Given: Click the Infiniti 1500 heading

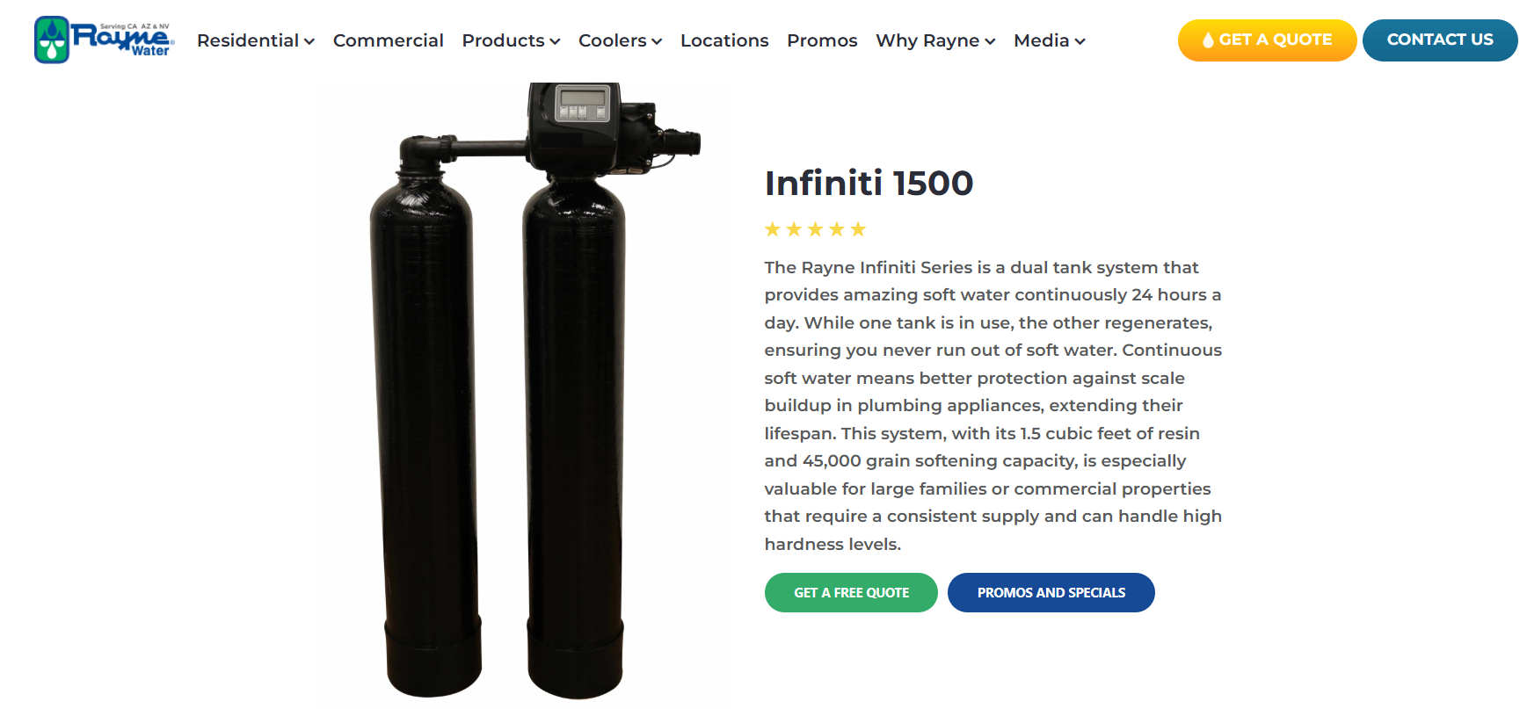Looking at the screenshot, I should [869, 183].
